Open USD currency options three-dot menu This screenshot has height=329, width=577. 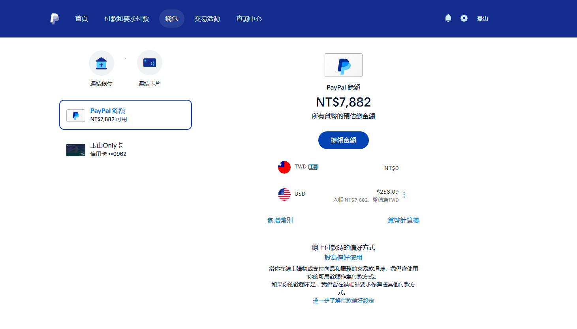[x=404, y=194]
